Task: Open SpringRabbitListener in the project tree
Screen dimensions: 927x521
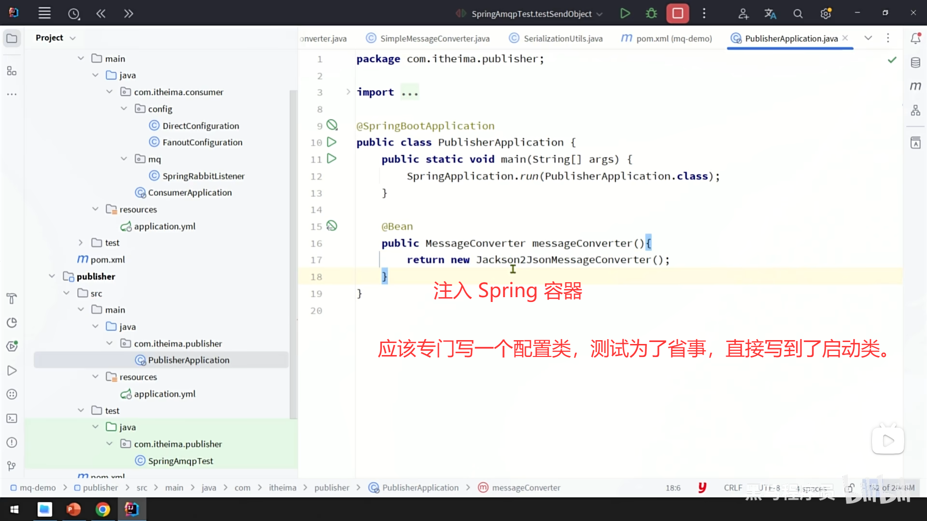Action: pos(203,176)
